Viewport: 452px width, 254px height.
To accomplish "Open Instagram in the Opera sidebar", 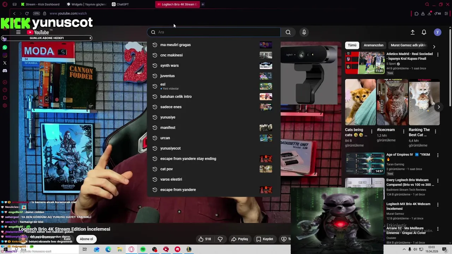I will 5,55.
